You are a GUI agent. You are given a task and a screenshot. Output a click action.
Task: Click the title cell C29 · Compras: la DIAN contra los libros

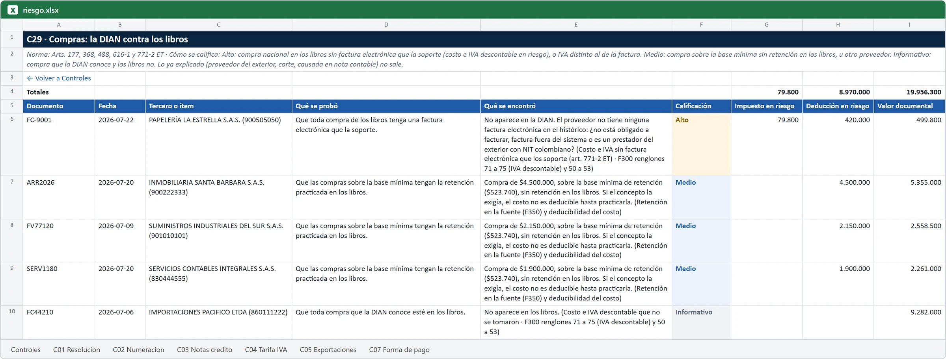point(484,39)
